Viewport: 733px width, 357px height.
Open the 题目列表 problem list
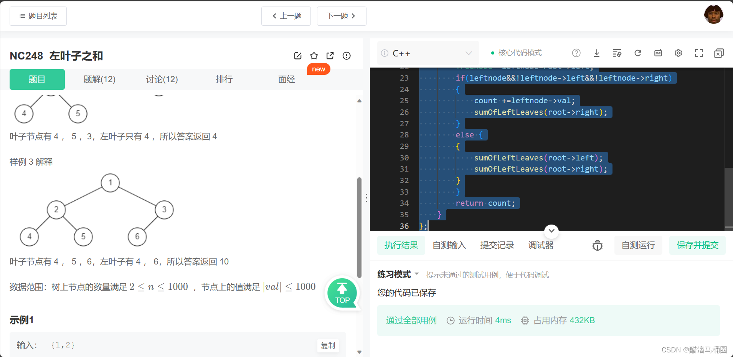[x=38, y=16]
